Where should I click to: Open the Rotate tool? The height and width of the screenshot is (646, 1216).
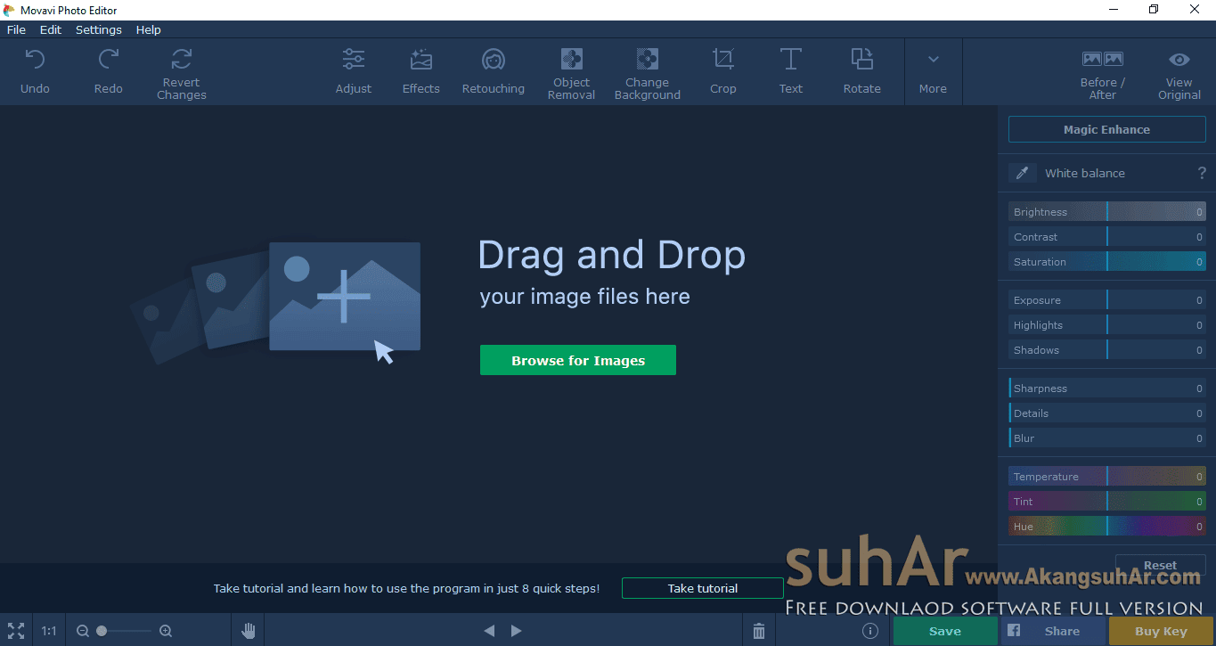(x=862, y=71)
